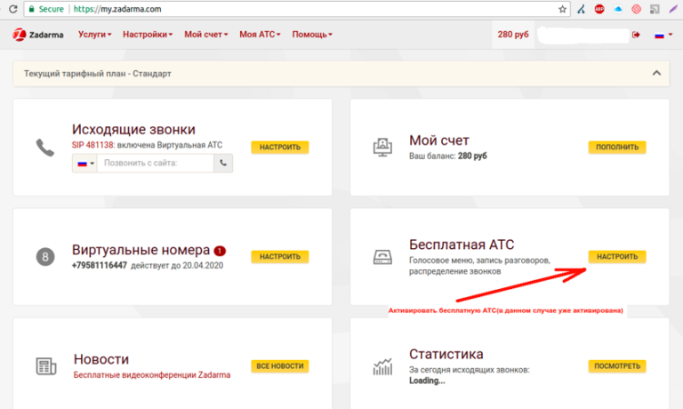
Task: Click the free PBX telephone icon
Action: [x=382, y=257]
